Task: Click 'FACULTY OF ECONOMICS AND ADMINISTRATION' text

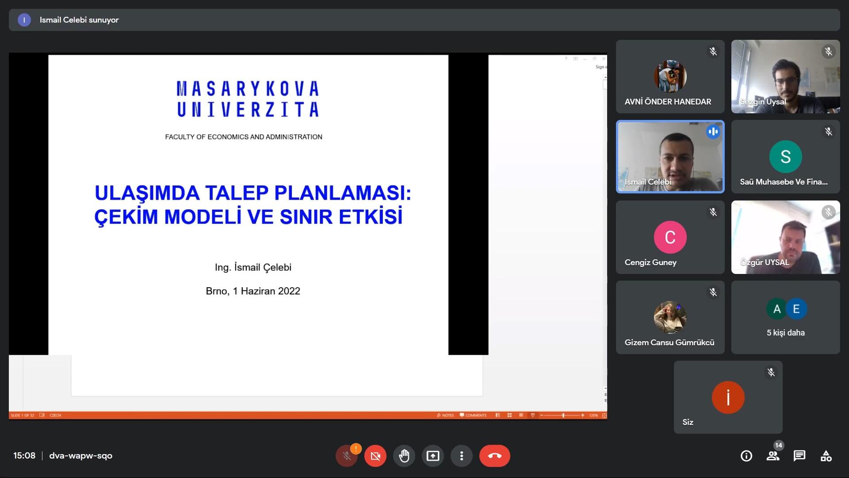Action: [x=244, y=137]
